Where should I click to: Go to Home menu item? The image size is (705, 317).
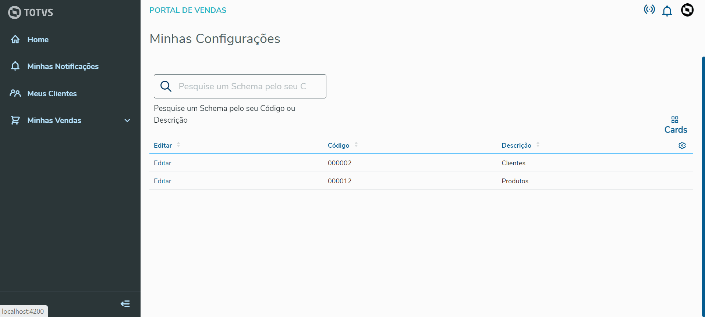click(x=38, y=40)
